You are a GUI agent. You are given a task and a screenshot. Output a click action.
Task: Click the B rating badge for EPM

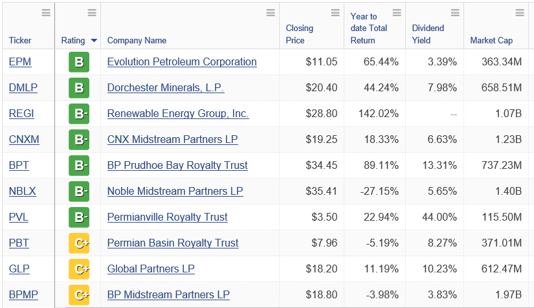coord(79,62)
